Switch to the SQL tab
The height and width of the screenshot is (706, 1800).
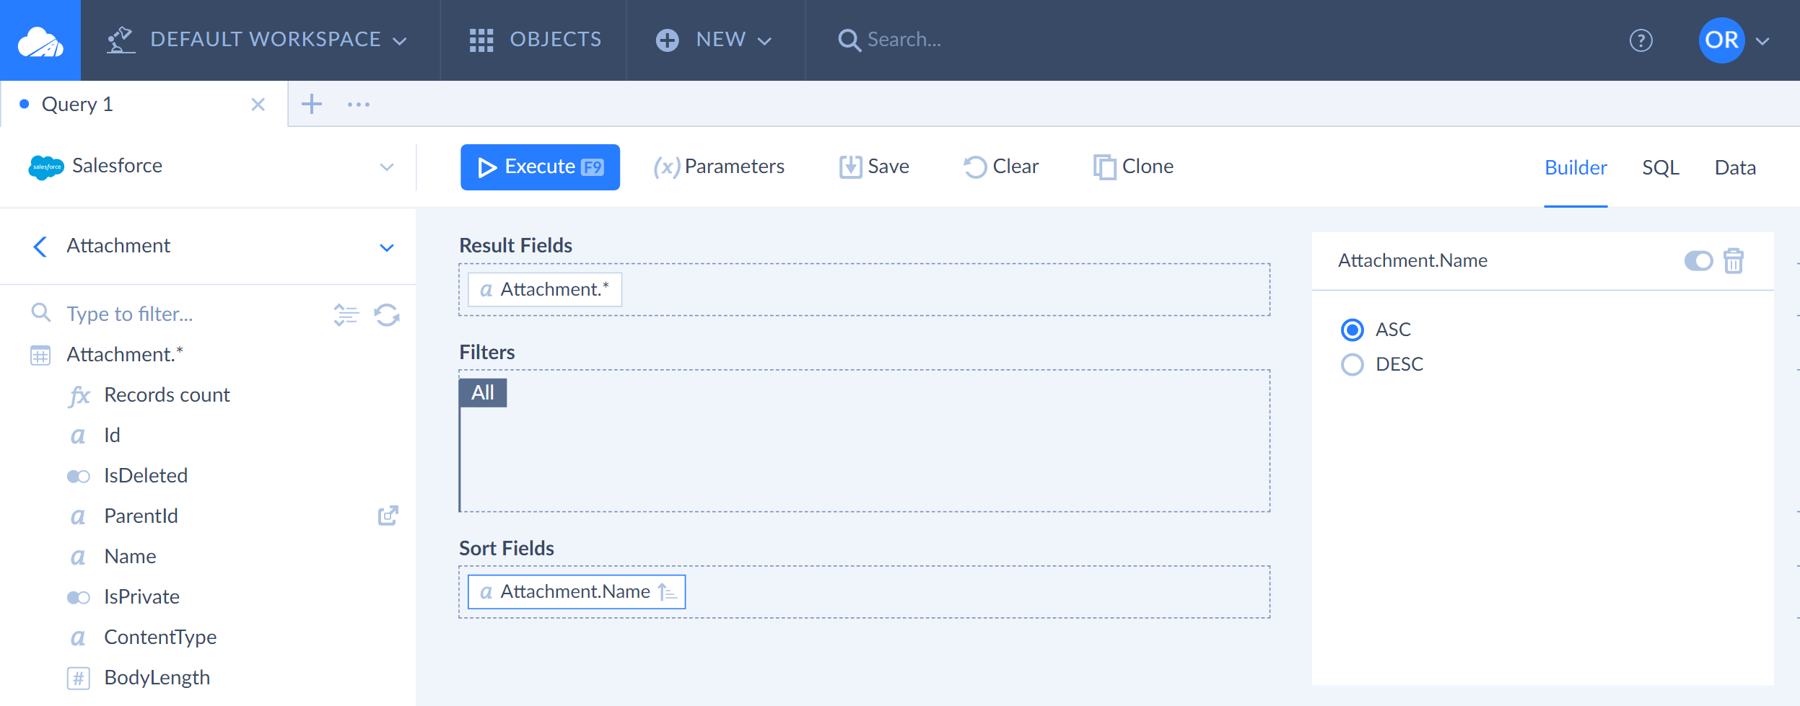(1661, 167)
